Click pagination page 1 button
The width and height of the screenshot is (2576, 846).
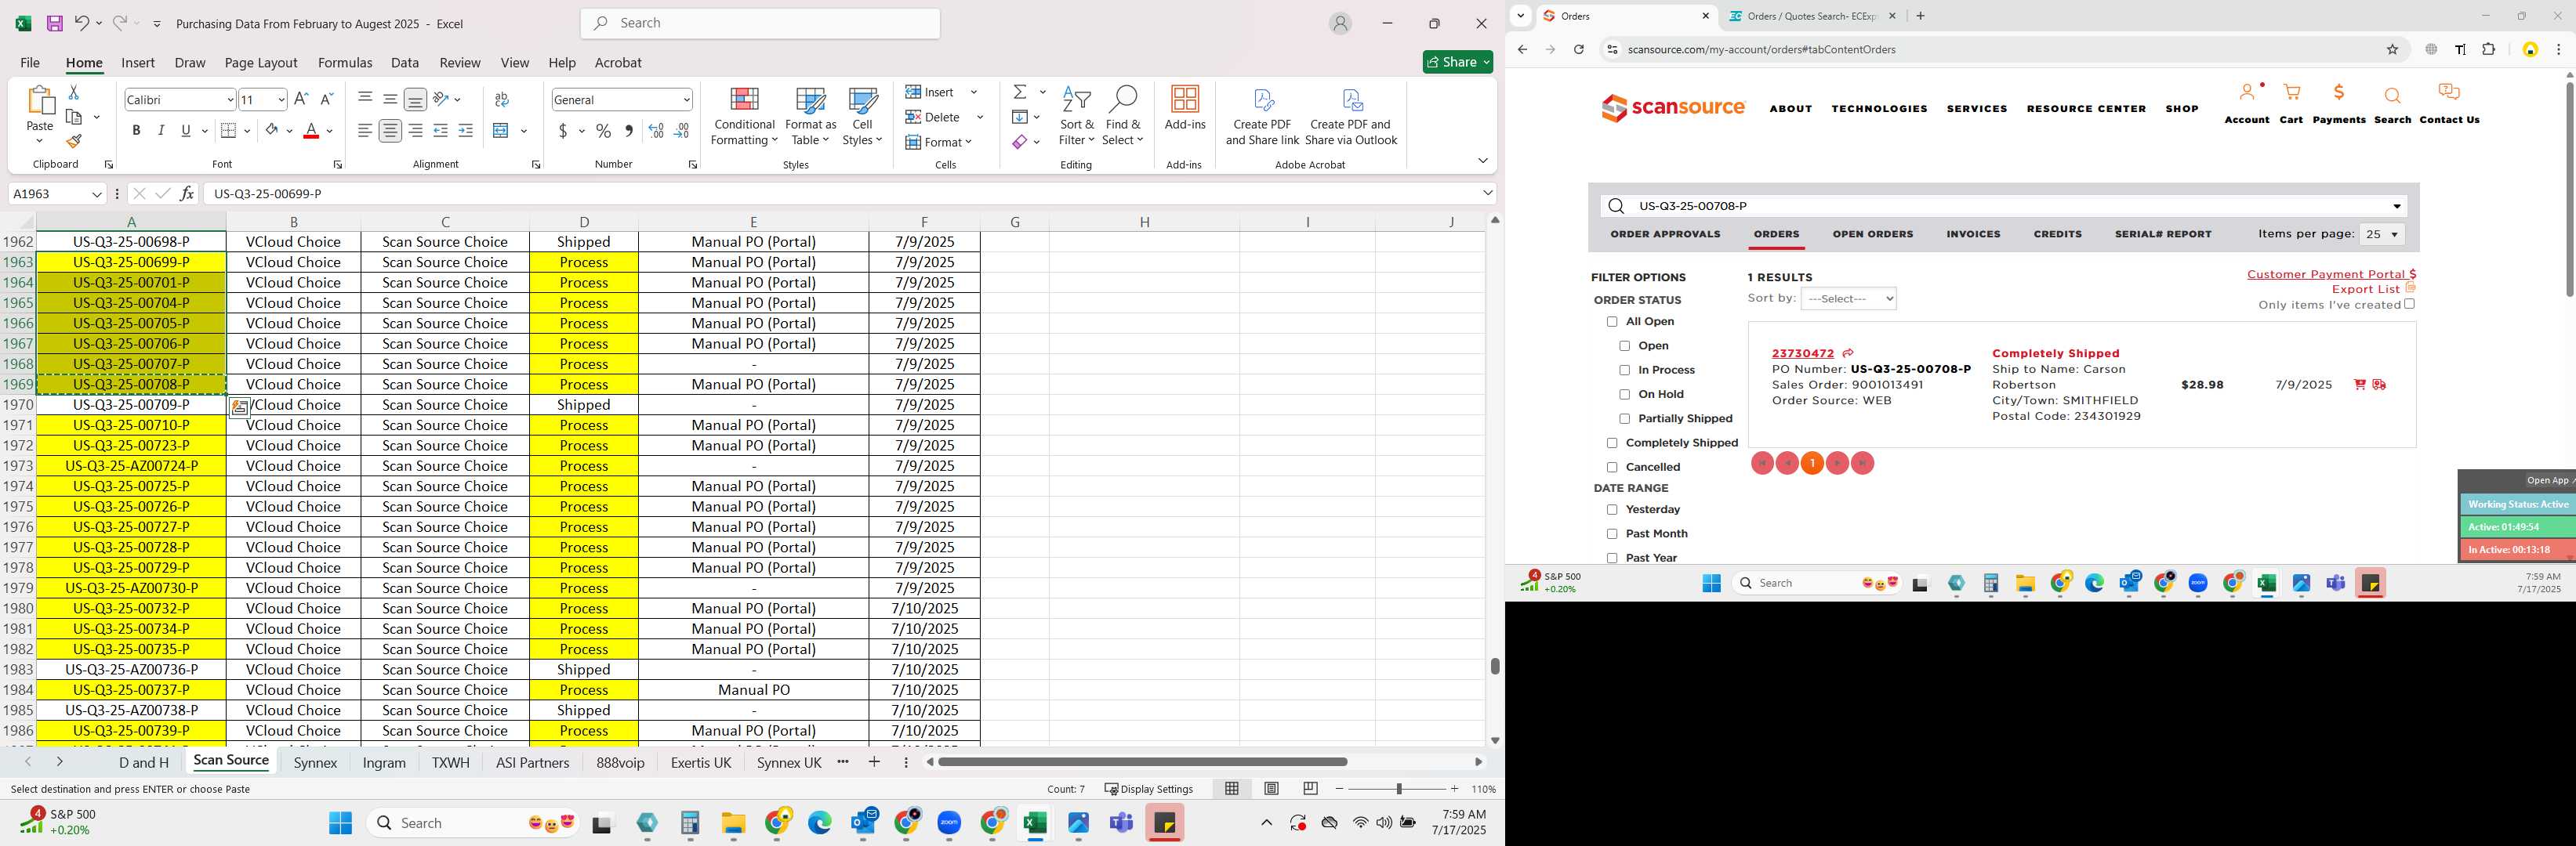[x=1812, y=464]
